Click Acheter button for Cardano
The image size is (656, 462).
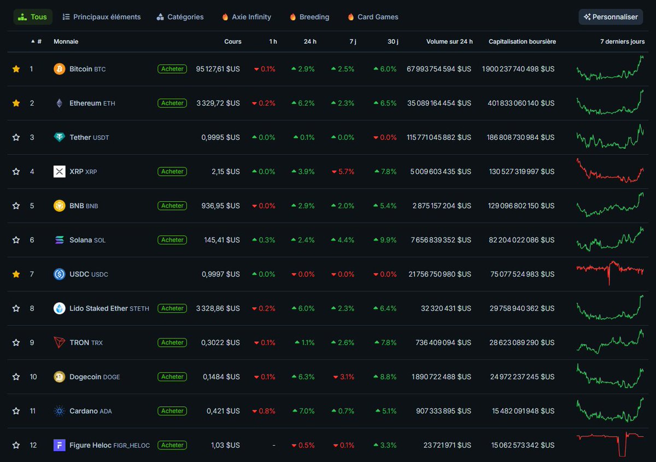tap(172, 411)
